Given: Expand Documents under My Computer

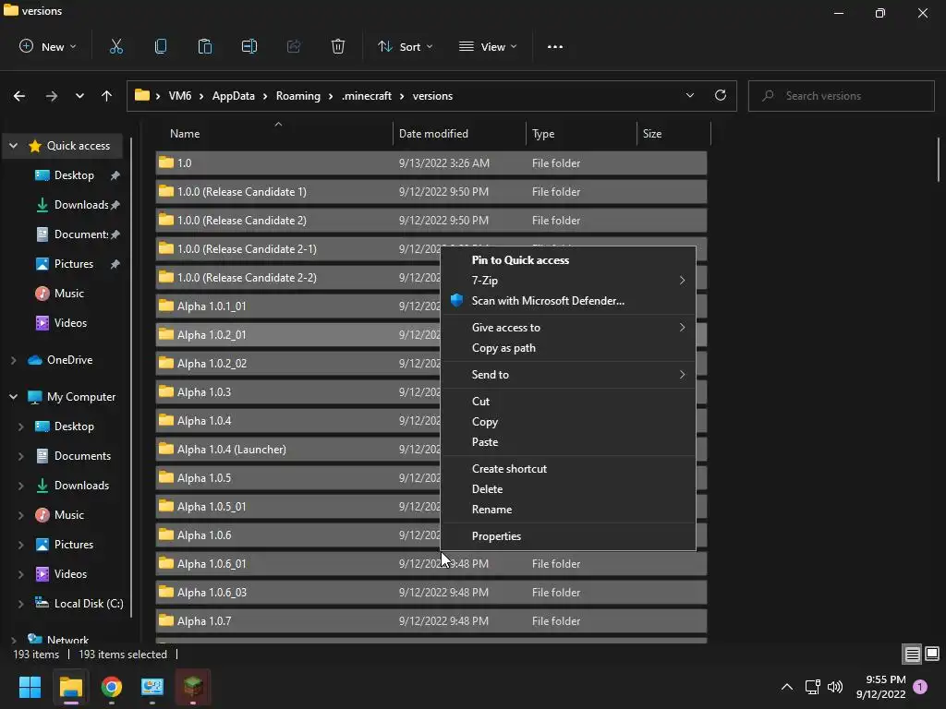Looking at the screenshot, I should coord(20,456).
